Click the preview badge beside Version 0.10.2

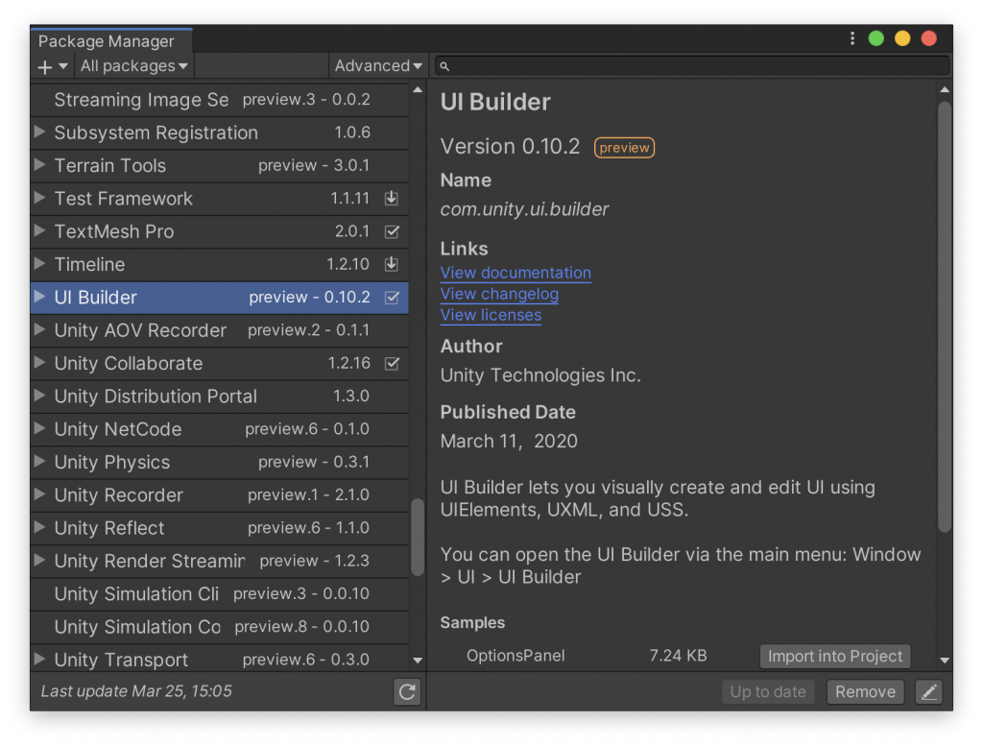coord(624,147)
